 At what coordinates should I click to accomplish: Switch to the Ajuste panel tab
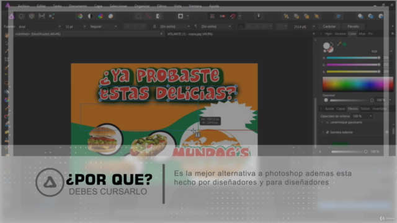coord(329,109)
